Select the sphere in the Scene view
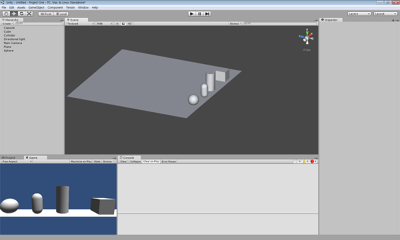This screenshot has height=240, width=400. pyautogui.click(x=193, y=99)
